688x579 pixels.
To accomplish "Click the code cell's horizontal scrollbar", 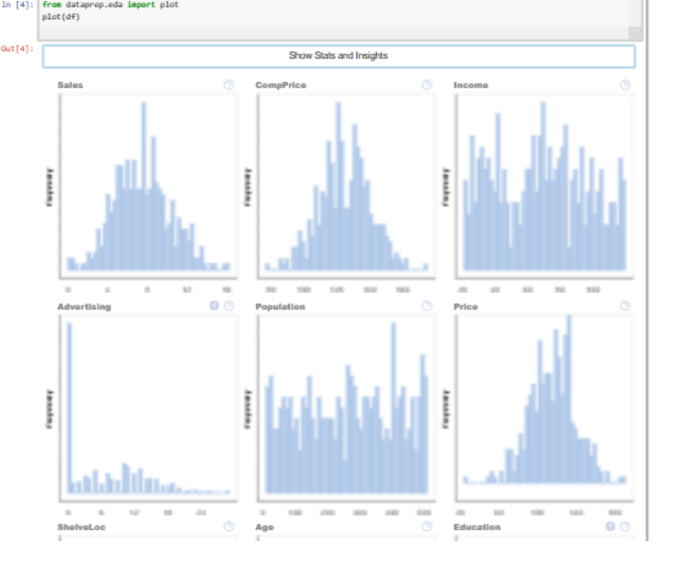I will point(329,34).
